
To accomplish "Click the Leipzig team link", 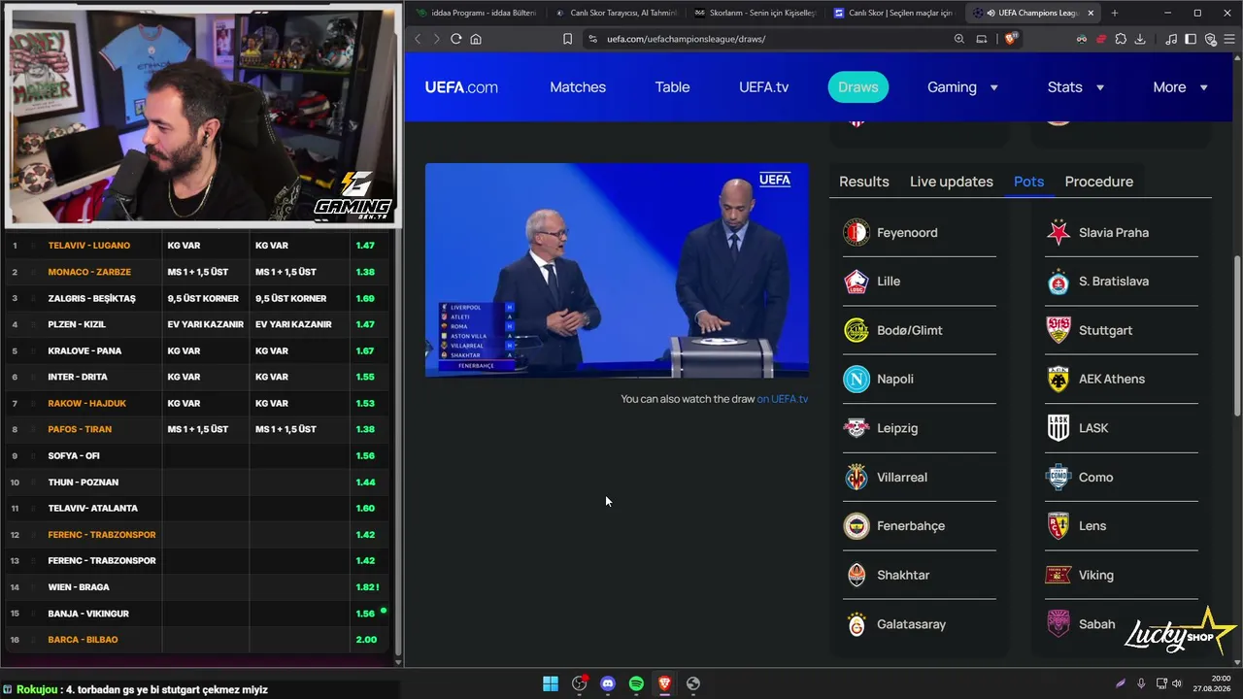I will point(897,428).
